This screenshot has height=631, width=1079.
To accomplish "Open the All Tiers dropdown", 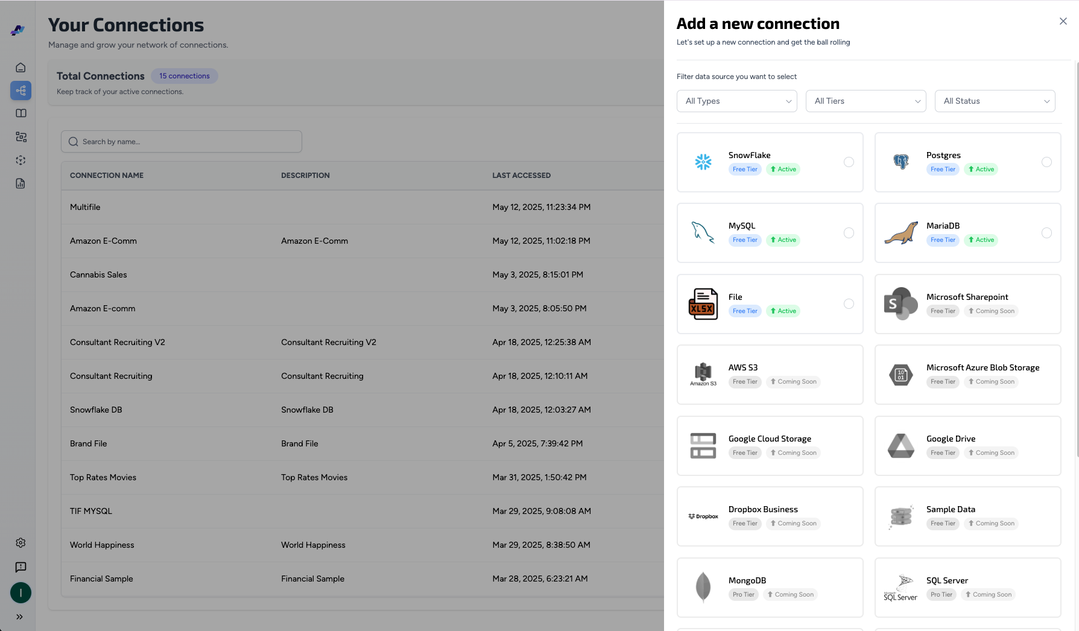I will [x=866, y=101].
